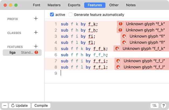169x110 pixels.
Task: Add a new feature with plus icon
Action: coord(36,46)
